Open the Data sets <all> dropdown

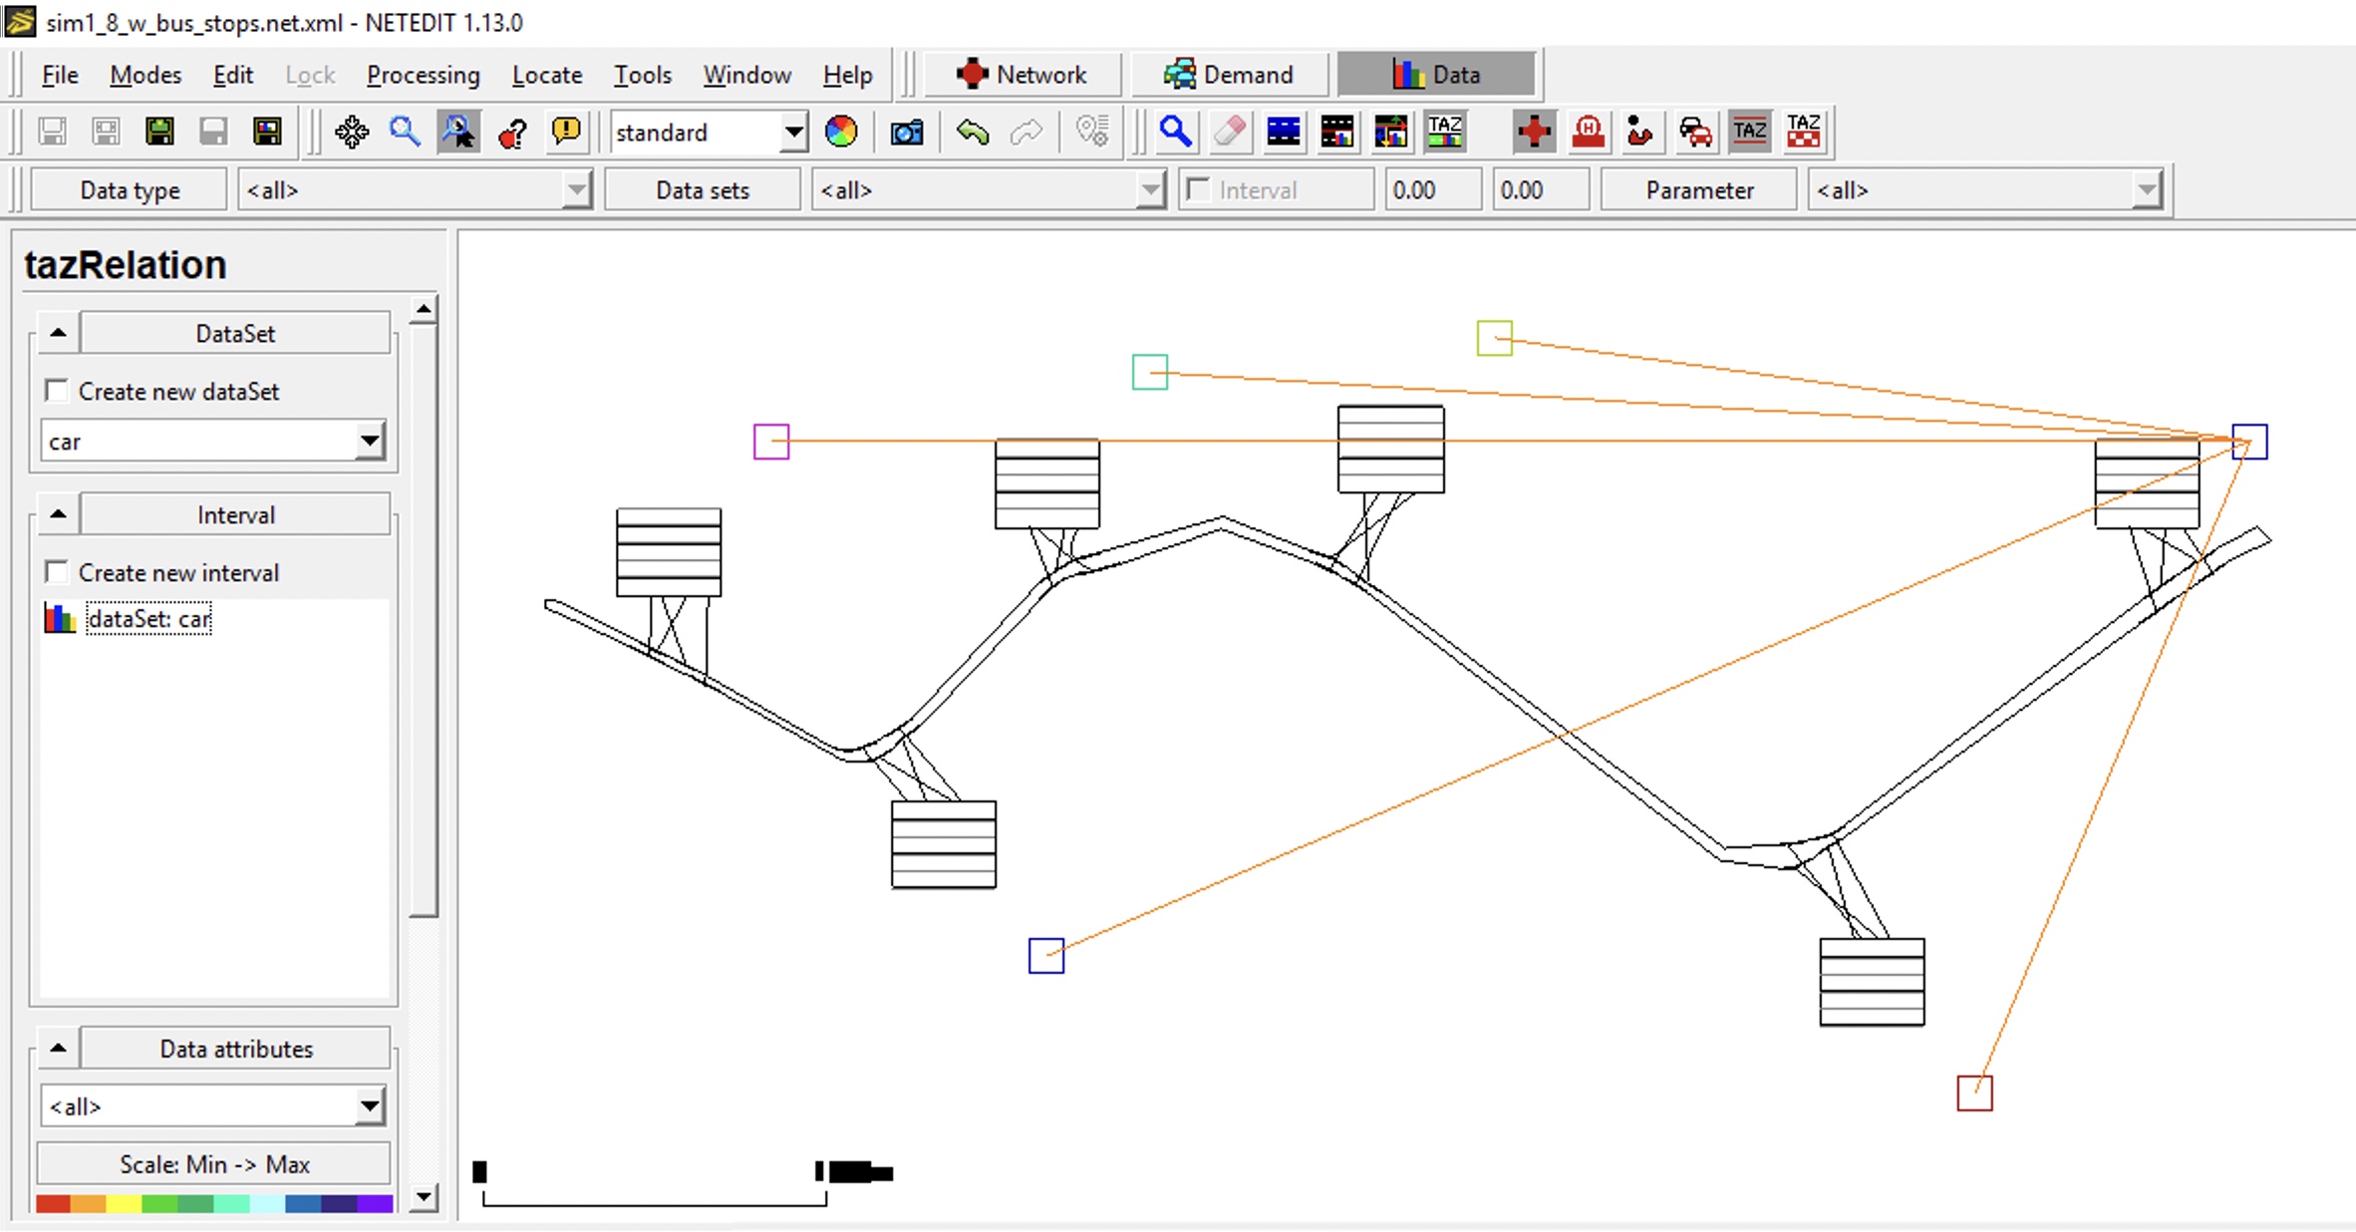pyautogui.click(x=989, y=189)
